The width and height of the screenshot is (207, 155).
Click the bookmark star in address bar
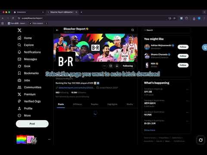click(x=175, y=18)
